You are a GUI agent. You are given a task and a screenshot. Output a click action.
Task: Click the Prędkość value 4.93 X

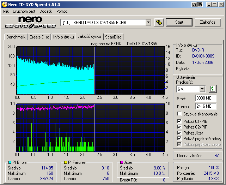(x=214, y=179)
